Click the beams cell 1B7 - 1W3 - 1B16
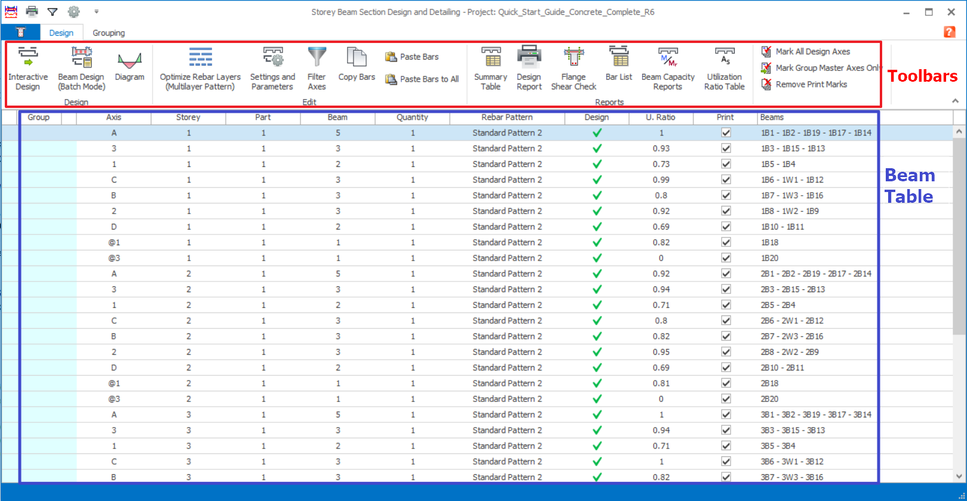Image resolution: width=967 pixels, height=501 pixels. [x=792, y=196]
